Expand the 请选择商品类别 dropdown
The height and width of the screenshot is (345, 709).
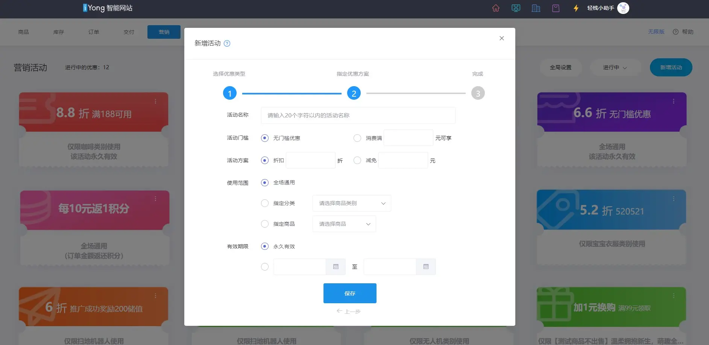tap(352, 203)
